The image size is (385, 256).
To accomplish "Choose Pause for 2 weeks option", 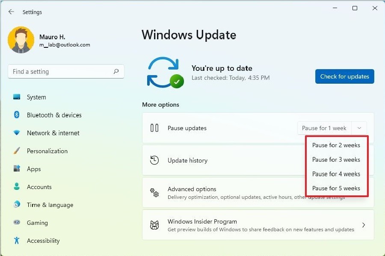I will point(336,145).
